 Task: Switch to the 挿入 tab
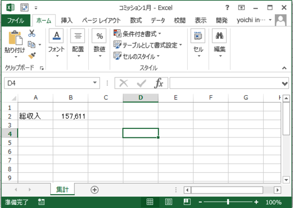click(x=66, y=20)
